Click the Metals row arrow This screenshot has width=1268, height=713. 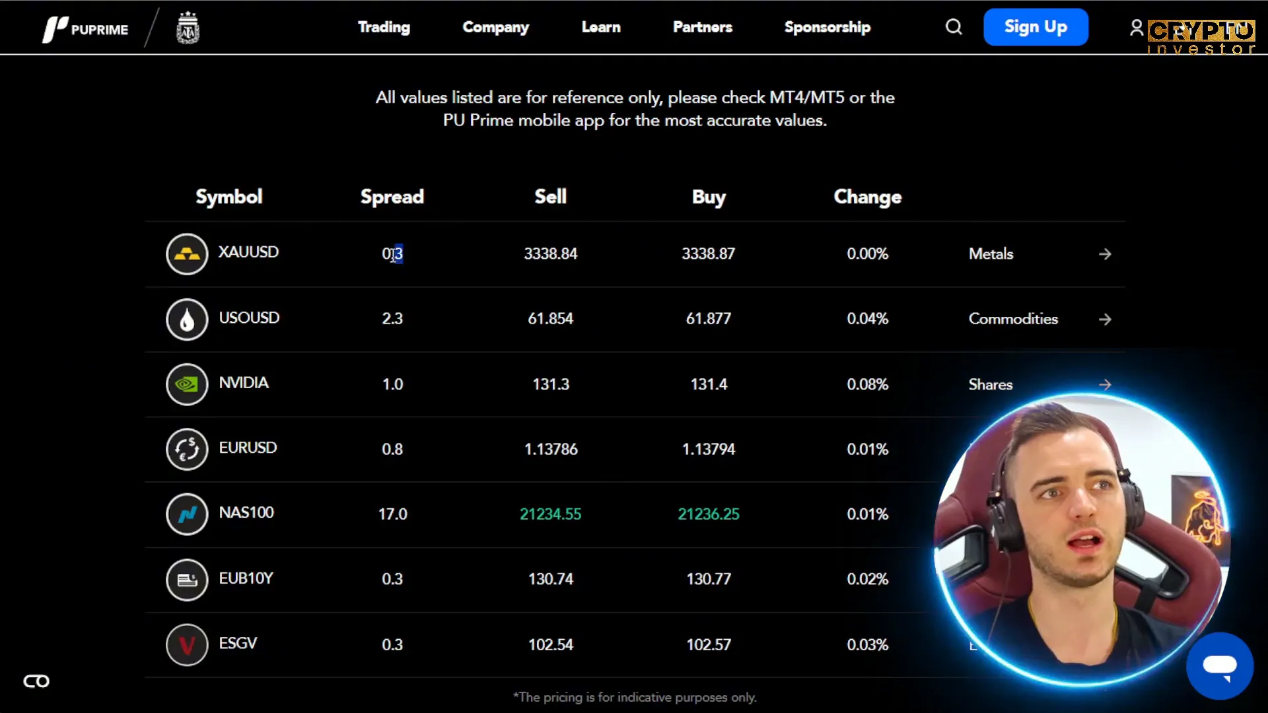point(1105,254)
